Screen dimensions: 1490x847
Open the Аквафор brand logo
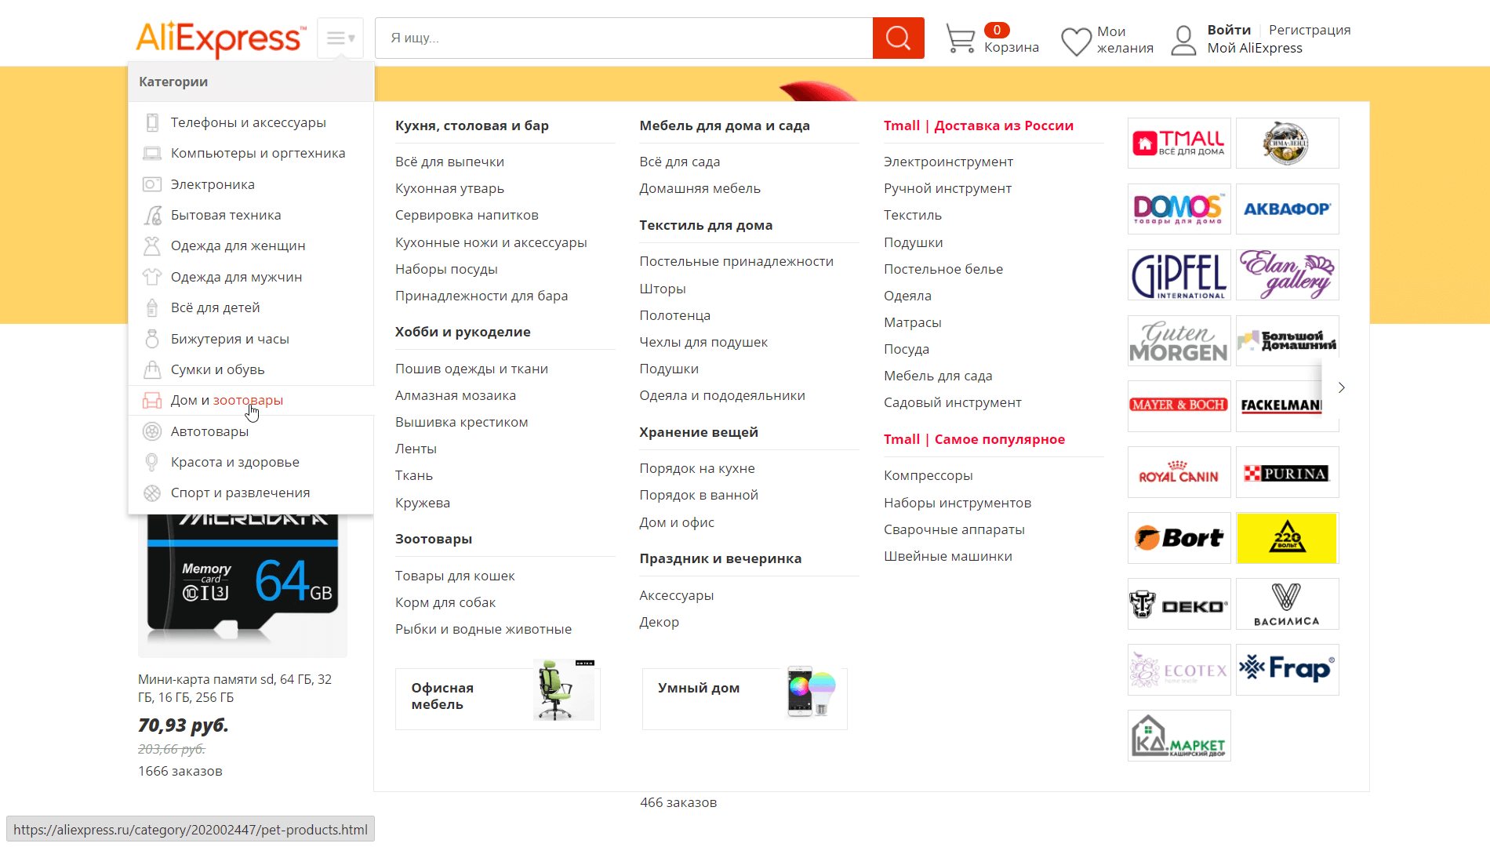tap(1287, 209)
